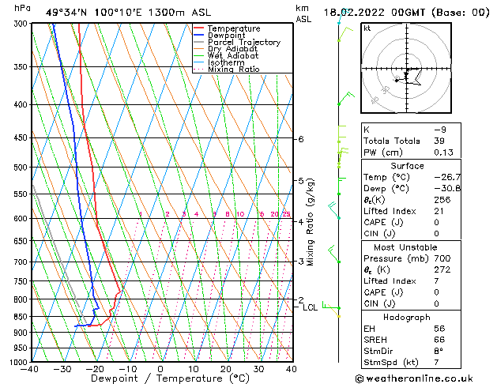Click the surface Temp value -26.7

[447, 177]
